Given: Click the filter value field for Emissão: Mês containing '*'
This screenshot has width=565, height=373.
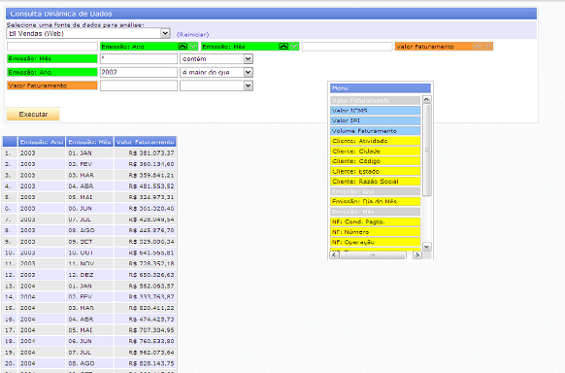Looking at the screenshot, I should [139, 58].
